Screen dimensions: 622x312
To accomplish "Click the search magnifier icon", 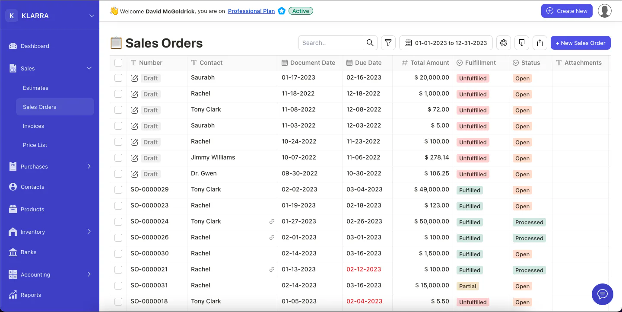I will coord(370,43).
